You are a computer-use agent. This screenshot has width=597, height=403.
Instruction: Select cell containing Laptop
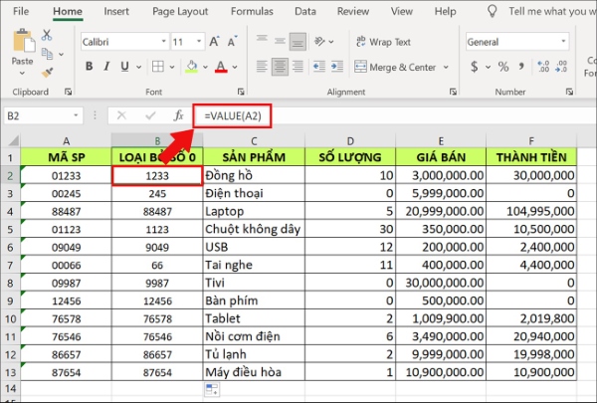[254, 211]
